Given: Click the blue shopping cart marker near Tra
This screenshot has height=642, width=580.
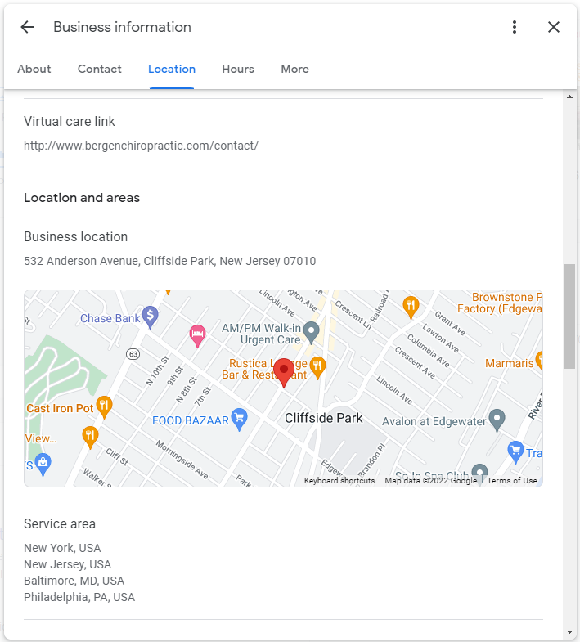Looking at the screenshot, I should (515, 452).
